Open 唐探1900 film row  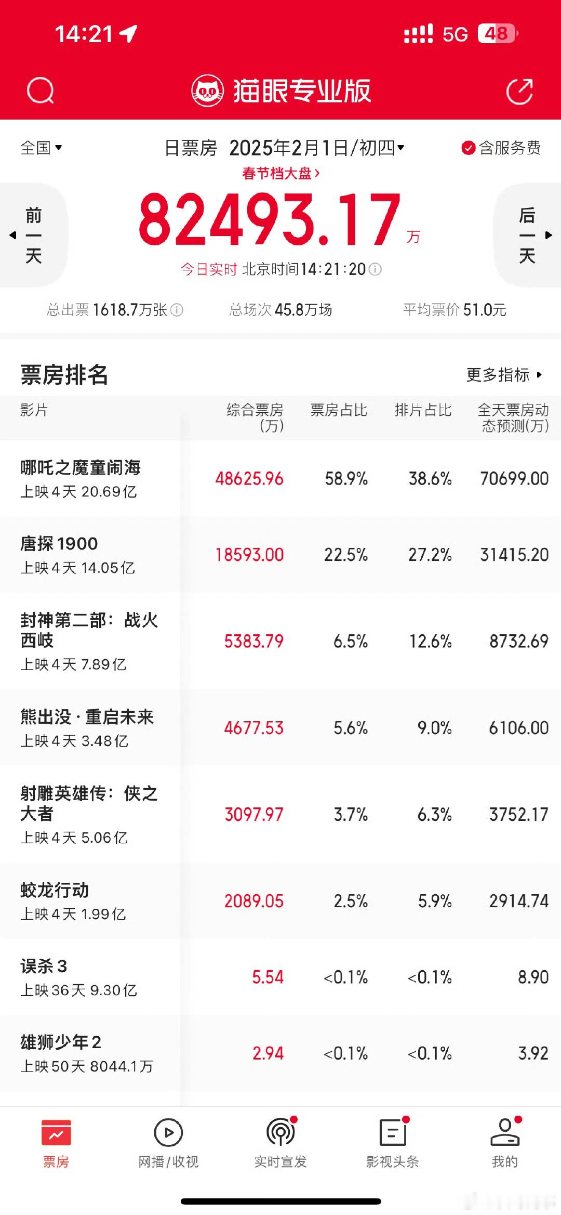[280, 555]
